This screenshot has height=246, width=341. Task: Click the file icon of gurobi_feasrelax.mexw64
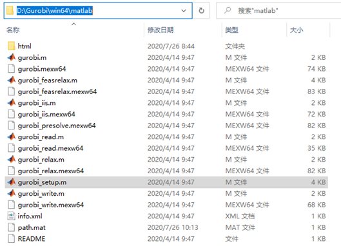12,91
